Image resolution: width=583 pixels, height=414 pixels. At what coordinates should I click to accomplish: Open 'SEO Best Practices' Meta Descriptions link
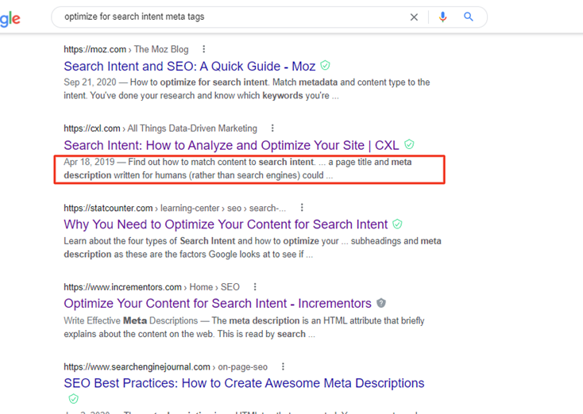(x=244, y=384)
